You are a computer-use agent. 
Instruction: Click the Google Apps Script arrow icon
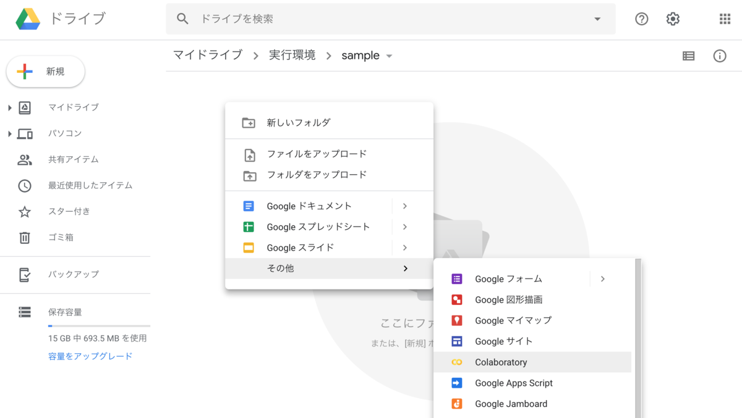pyautogui.click(x=457, y=383)
